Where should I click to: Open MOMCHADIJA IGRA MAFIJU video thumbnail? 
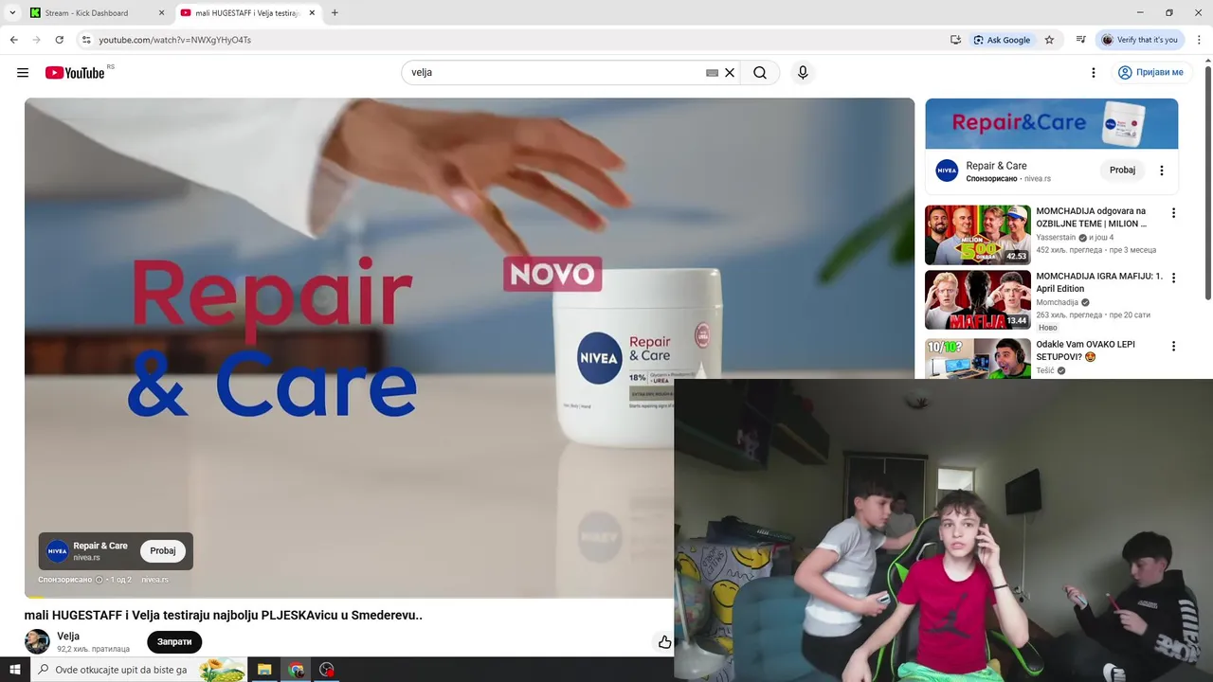(977, 299)
